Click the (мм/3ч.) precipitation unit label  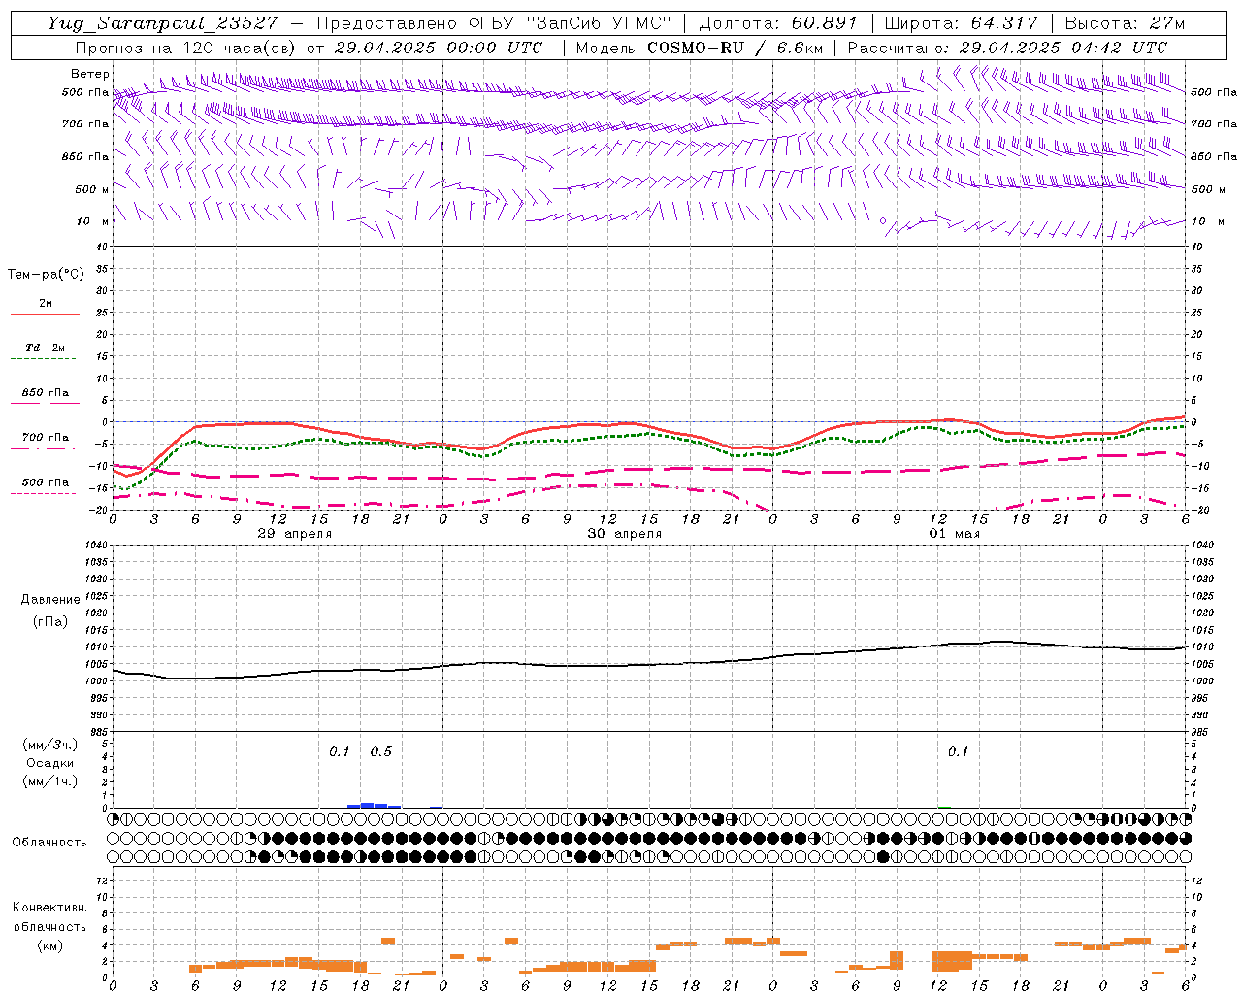pos(50,745)
